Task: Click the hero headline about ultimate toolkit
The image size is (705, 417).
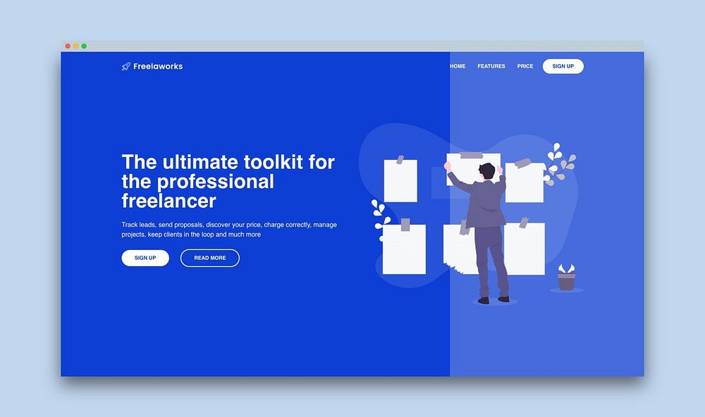Action: 228,181
